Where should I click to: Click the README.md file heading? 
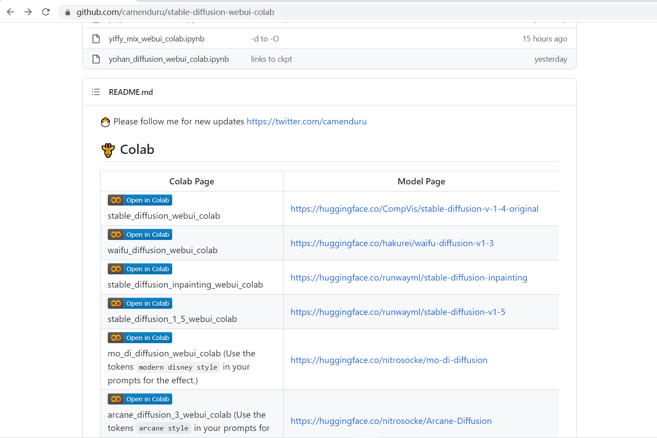[x=131, y=92]
